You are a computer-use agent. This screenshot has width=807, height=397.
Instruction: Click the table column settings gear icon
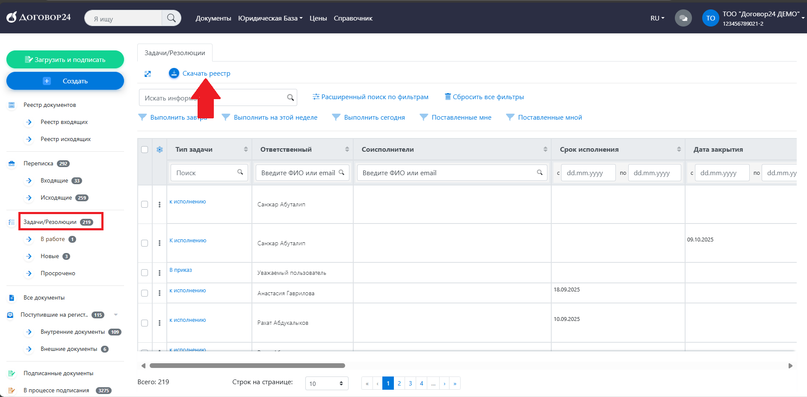(x=160, y=150)
